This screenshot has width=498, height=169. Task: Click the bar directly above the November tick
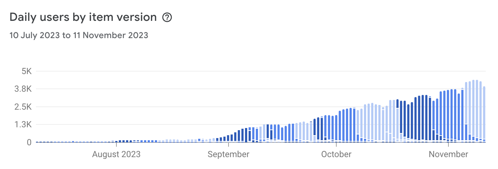448,116
